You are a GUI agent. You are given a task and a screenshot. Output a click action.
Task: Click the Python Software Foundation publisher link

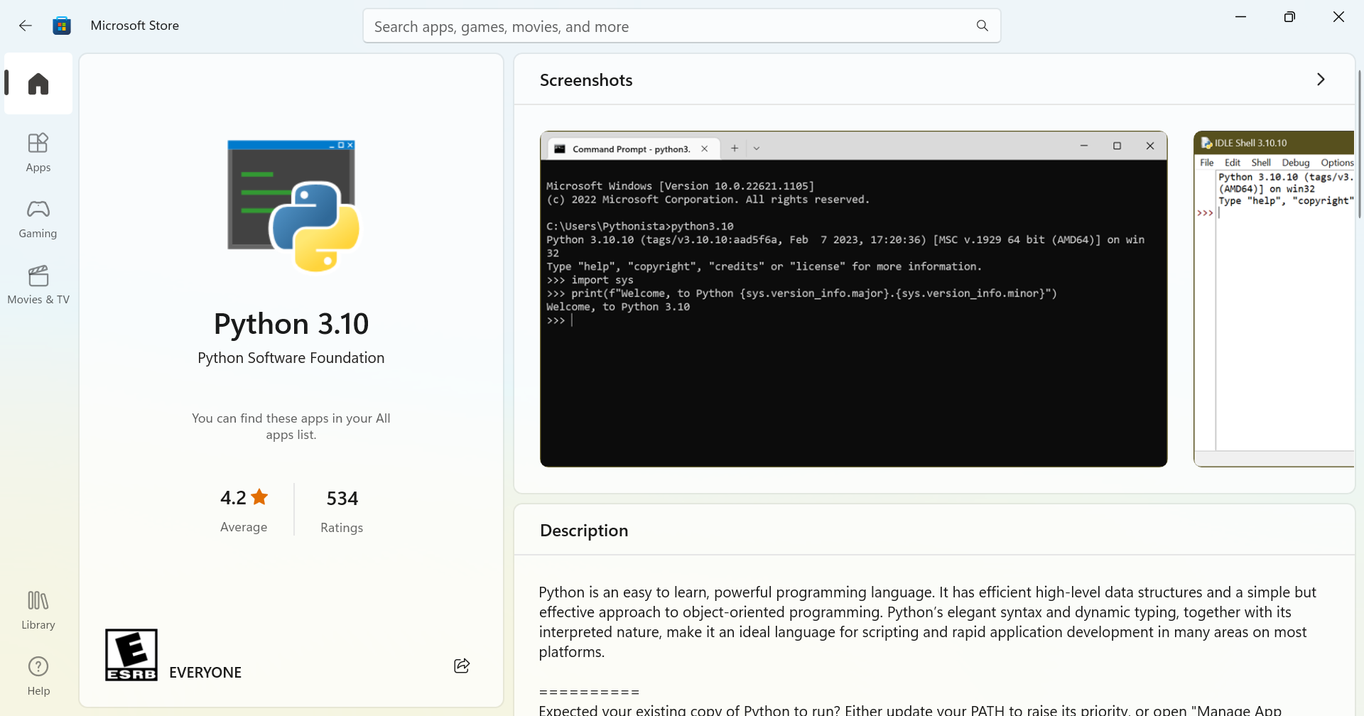click(x=291, y=358)
